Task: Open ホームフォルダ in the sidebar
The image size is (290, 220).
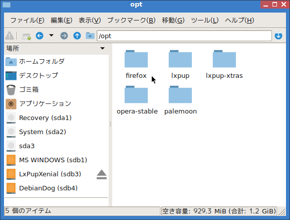Action: (x=56, y=61)
